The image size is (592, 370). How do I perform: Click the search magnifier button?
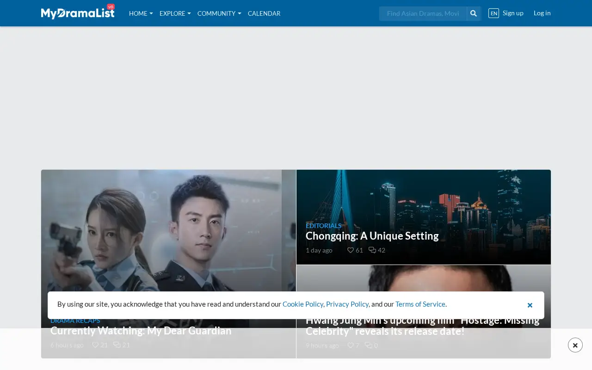pyautogui.click(x=474, y=13)
